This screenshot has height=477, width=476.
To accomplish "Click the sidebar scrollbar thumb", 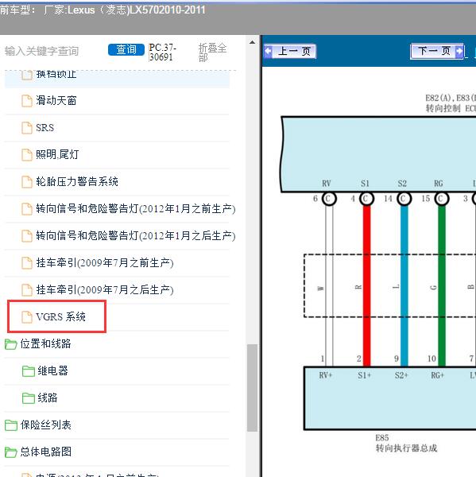I will tap(252, 388).
